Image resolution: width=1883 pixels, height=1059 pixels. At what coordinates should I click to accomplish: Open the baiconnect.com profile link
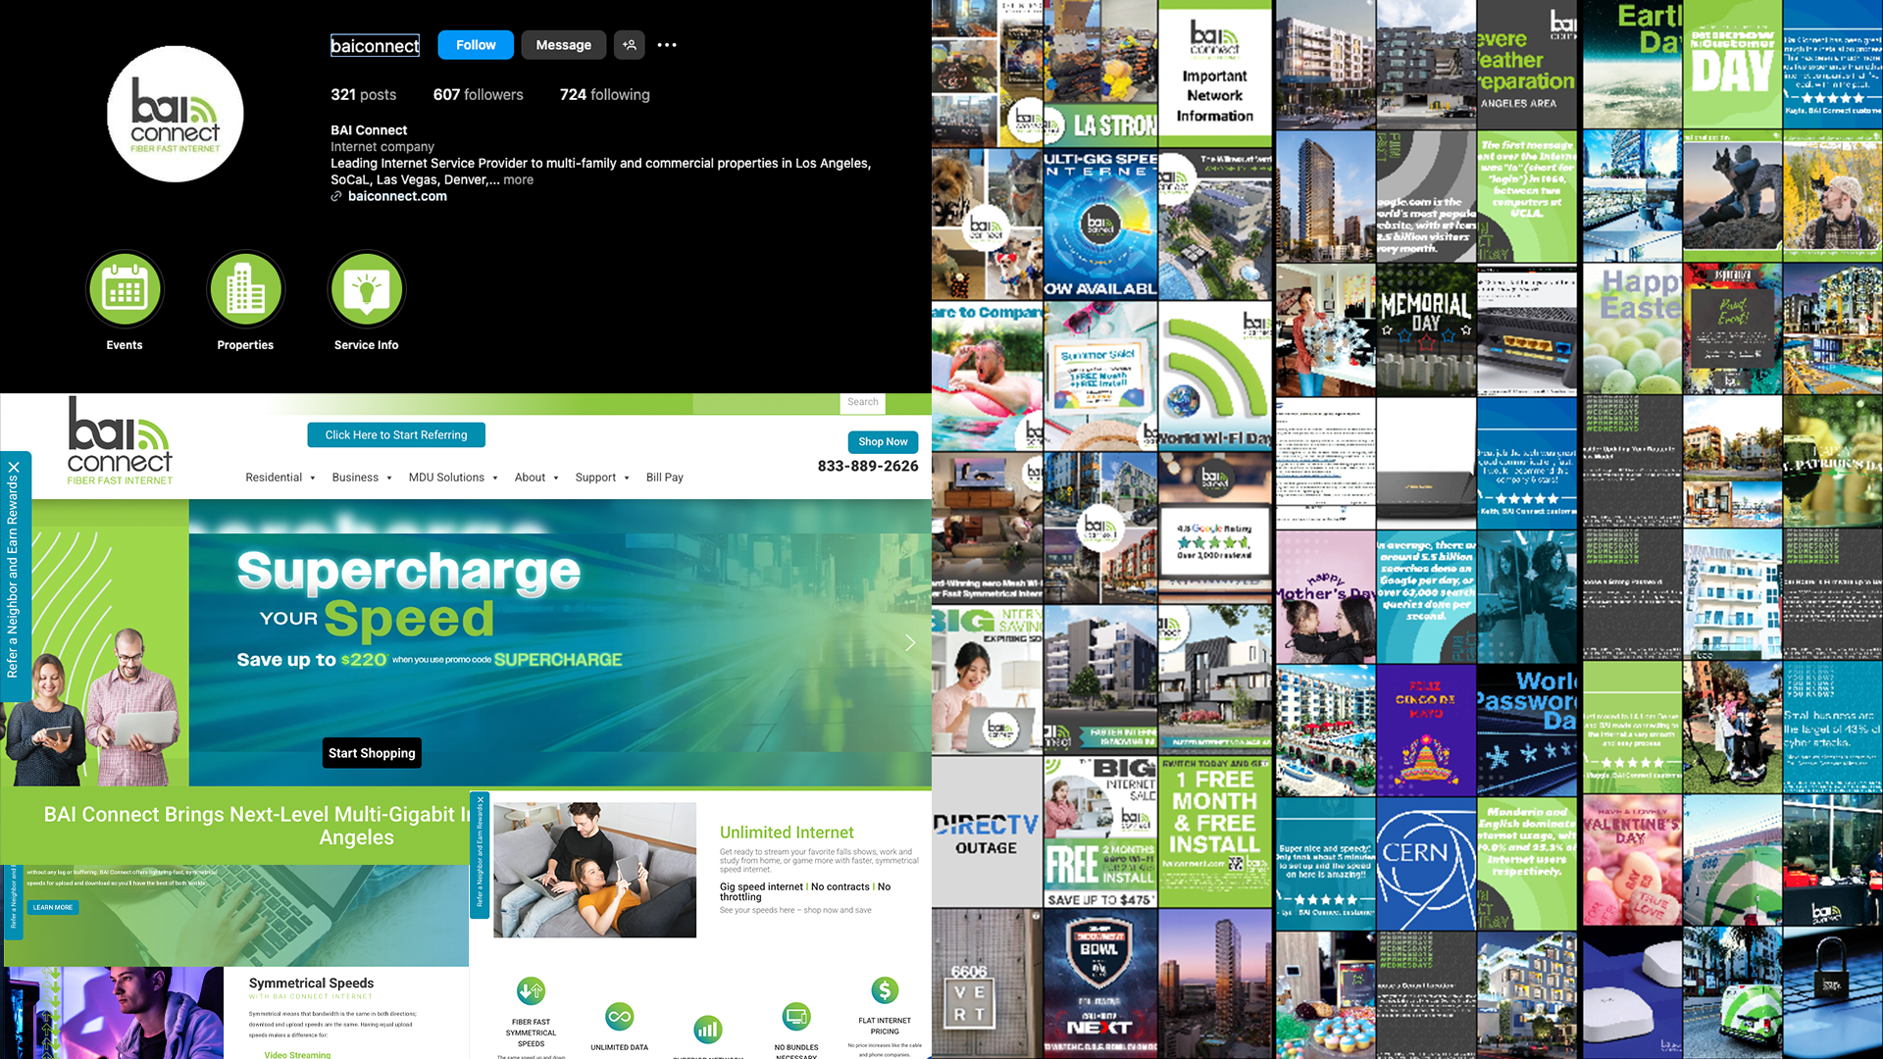pyautogui.click(x=397, y=196)
